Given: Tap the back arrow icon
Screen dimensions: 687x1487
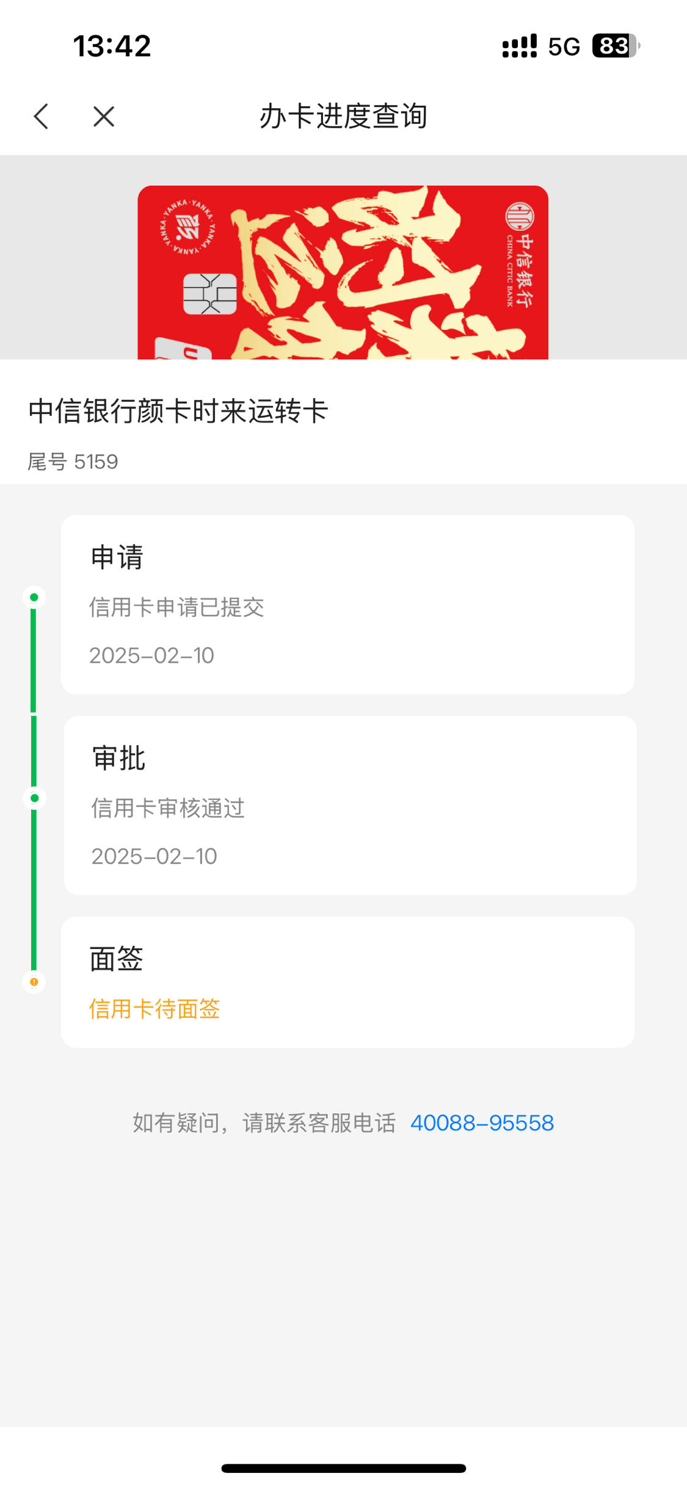Looking at the screenshot, I should 41,116.
